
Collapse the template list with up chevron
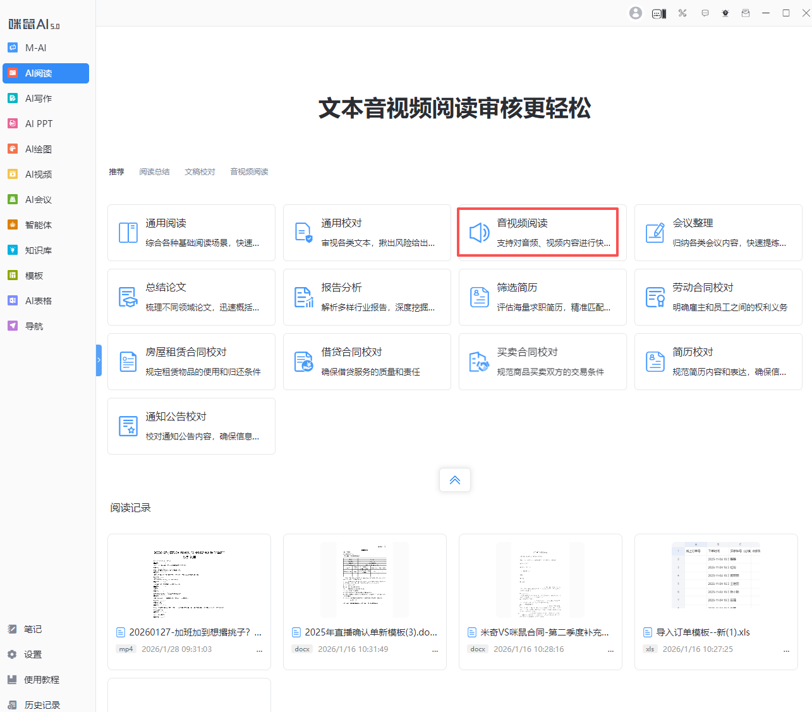[x=455, y=480]
